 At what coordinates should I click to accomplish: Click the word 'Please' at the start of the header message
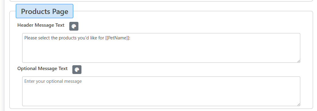coord(30,38)
